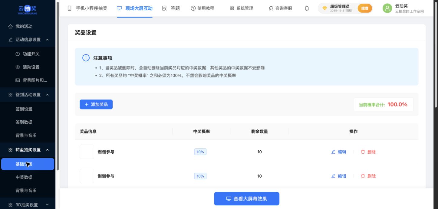
Task: Click the orange 续费 button
Action: pyautogui.click(x=365, y=8)
